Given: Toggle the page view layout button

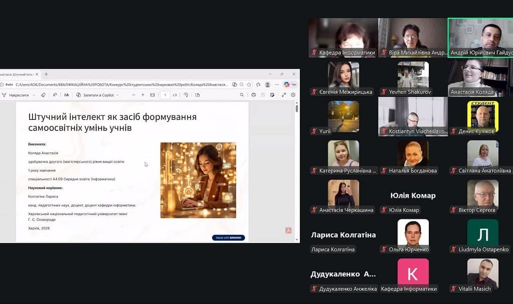Looking at the screenshot, I should click(x=198, y=95).
